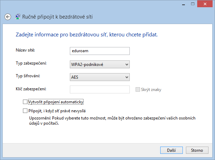Maximize the wizard window

193,4
